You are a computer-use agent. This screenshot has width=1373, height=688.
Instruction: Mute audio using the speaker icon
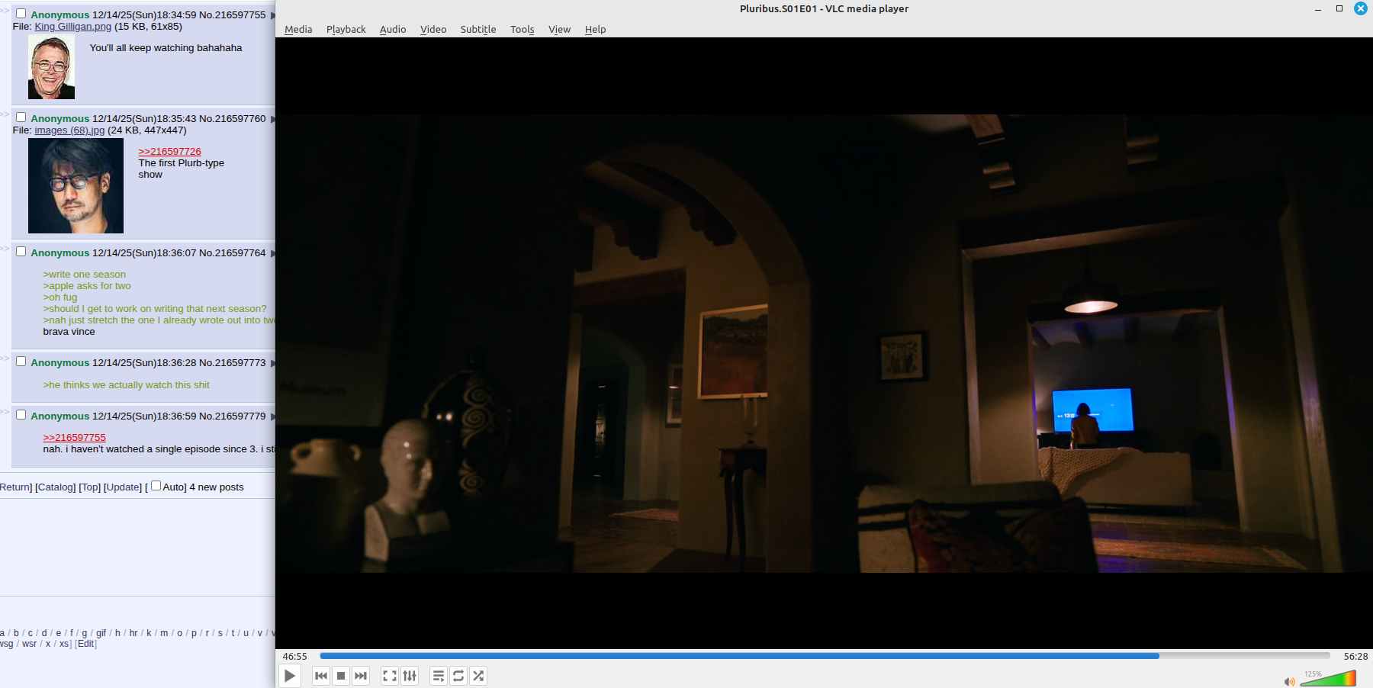(x=1289, y=681)
